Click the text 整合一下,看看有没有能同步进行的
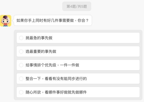The height and width of the screenshot is (102, 144). (56, 79)
